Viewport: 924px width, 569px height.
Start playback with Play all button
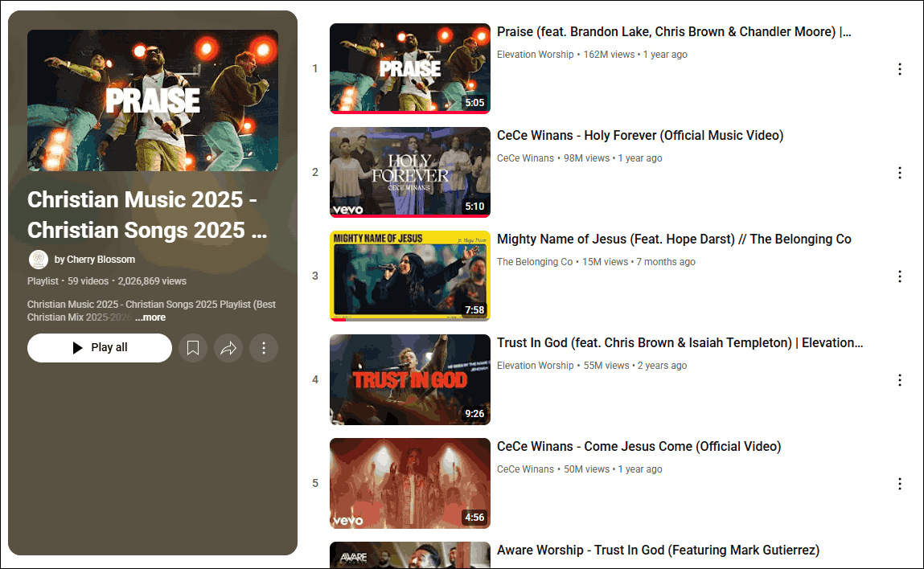point(100,348)
